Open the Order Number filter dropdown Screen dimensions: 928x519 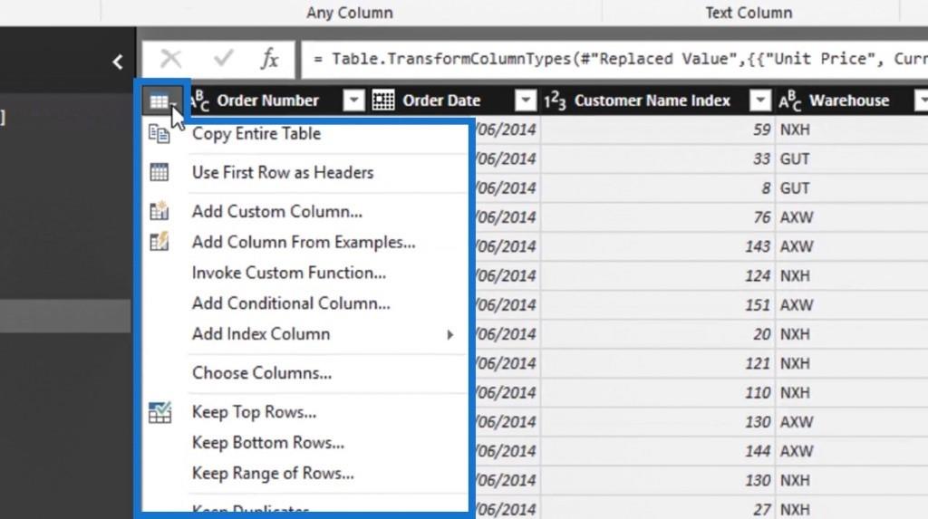coord(353,101)
